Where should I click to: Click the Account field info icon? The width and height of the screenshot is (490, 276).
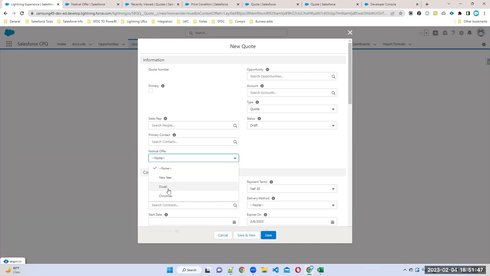pyautogui.click(x=262, y=86)
